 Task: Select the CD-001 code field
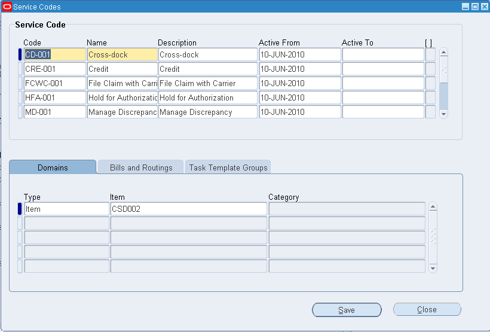(55, 54)
